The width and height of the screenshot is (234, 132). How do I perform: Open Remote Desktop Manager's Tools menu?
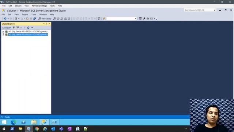tap(52, 6)
